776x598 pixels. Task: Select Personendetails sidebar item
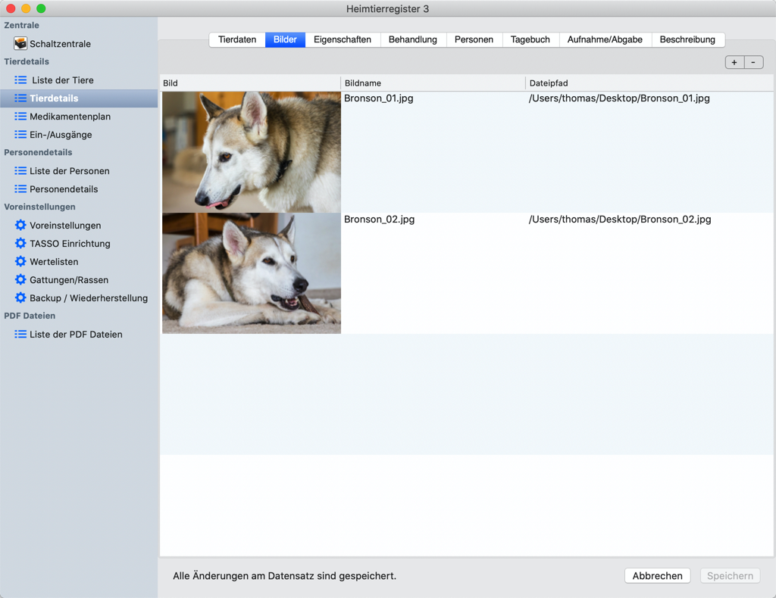click(64, 189)
